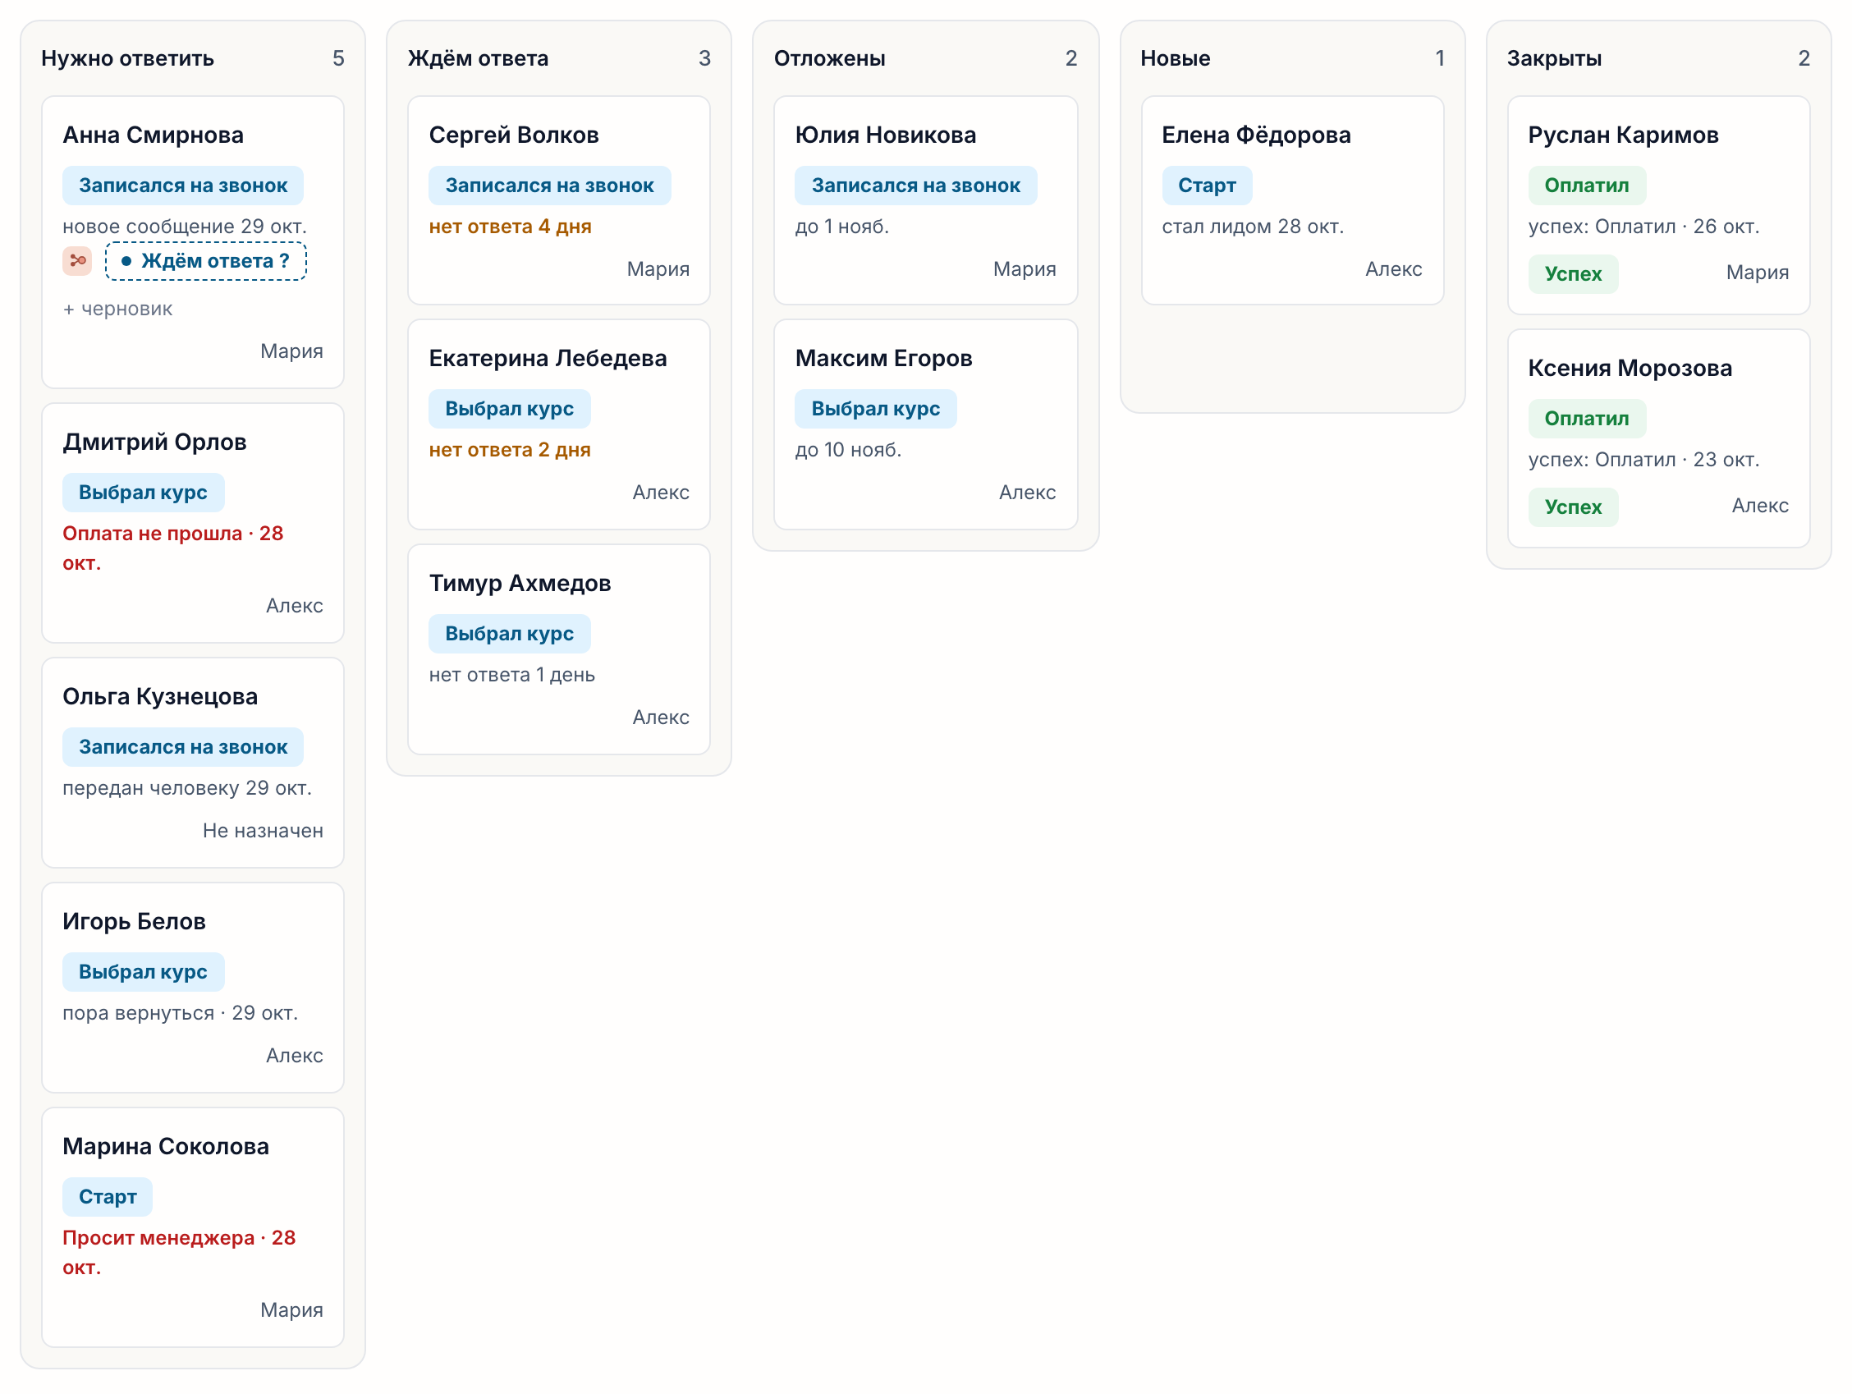
Task: Open Максим Егоров lead card
Action: click(x=926, y=424)
